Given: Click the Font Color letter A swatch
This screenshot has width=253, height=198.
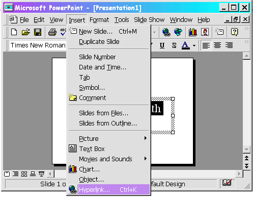Looking at the screenshot, I should pos(185,45).
